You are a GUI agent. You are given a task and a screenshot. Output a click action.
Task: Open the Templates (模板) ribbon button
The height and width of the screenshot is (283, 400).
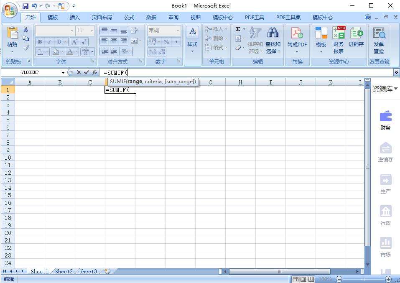point(321,40)
